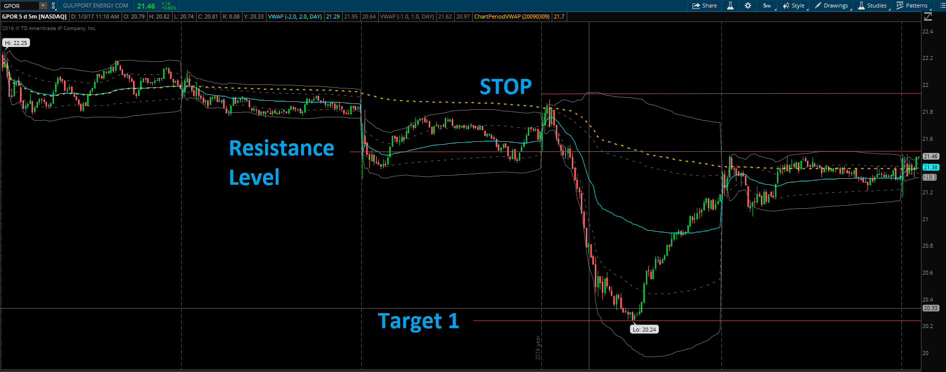Click the L: 20.74 low value

[184, 16]
